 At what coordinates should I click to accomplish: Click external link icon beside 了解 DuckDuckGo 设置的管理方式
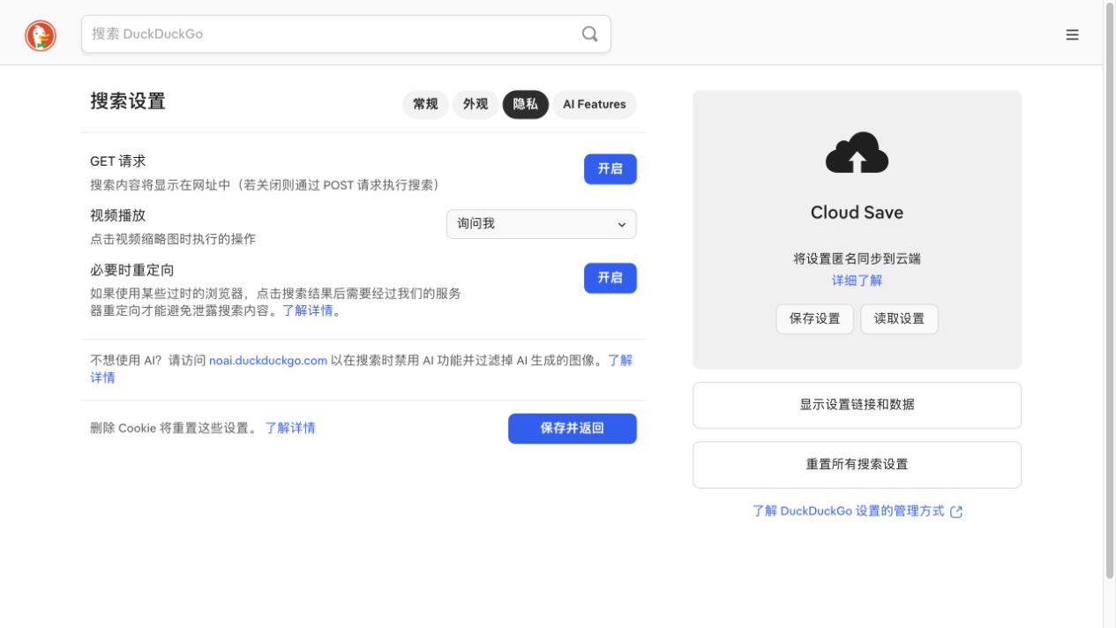[x=956, y=512]
